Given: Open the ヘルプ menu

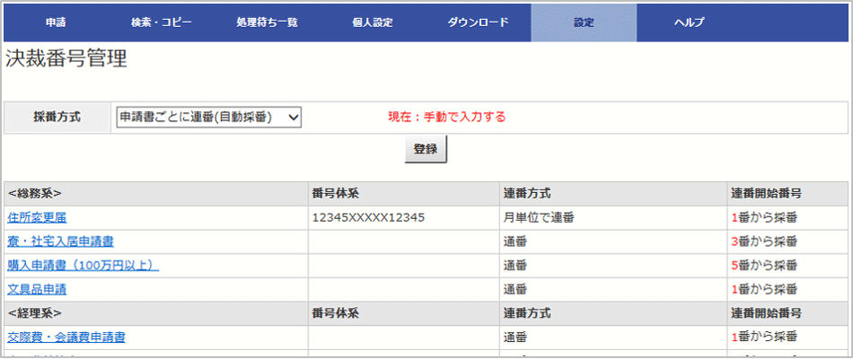Looking at the screenshot, I should (x=689, y=22).
